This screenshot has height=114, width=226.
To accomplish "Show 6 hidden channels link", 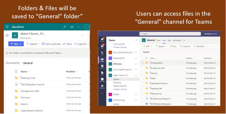I will [x=120, y=48].
